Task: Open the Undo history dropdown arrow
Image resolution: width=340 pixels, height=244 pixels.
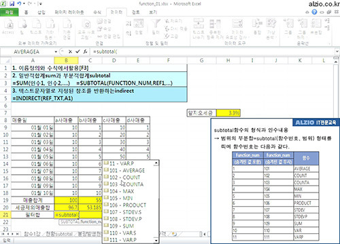Action: coord(24,3)
